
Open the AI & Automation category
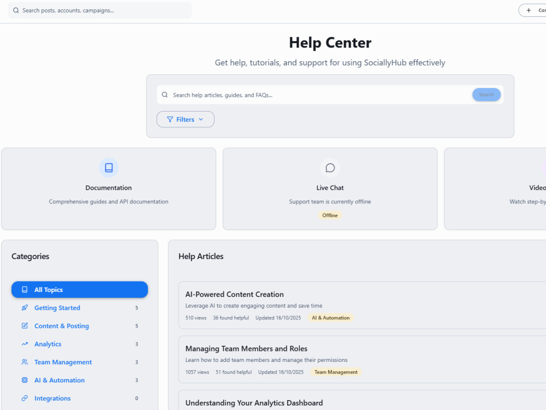(80, 380)
